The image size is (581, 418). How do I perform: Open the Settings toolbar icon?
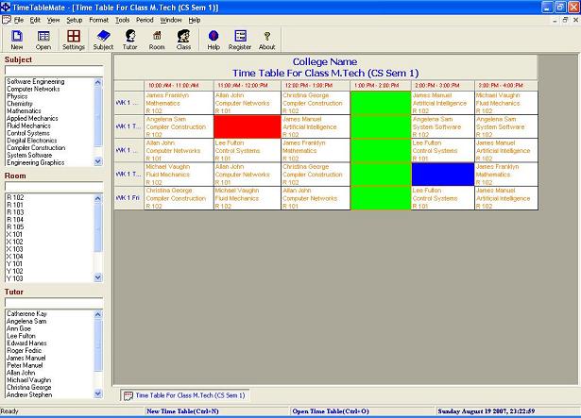point(73,39)
